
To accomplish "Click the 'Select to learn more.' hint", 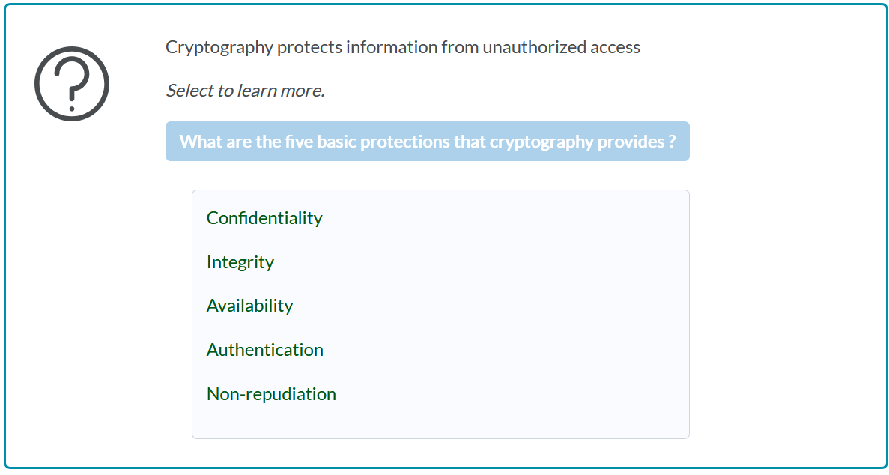I will 245,91.
